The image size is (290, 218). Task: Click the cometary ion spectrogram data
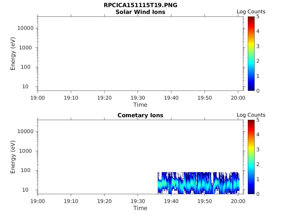tap(199, 183)
